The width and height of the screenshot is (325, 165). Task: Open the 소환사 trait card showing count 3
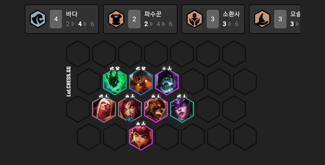coord(213,19)
